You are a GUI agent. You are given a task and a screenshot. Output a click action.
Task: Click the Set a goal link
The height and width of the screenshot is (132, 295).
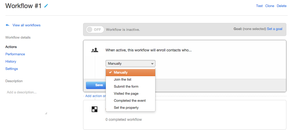(x=275, y=29)
